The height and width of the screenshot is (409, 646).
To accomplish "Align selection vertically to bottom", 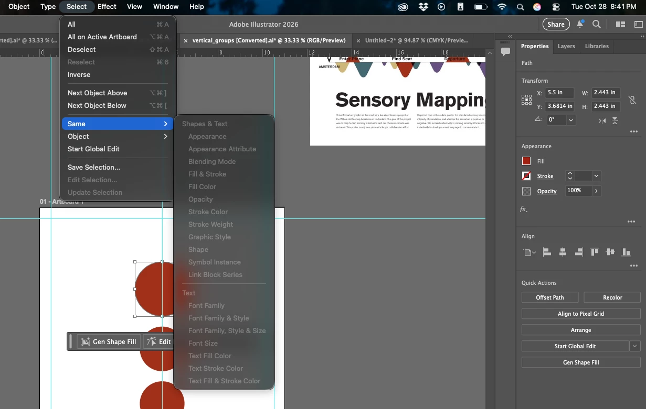I will (x=626, y=252).
